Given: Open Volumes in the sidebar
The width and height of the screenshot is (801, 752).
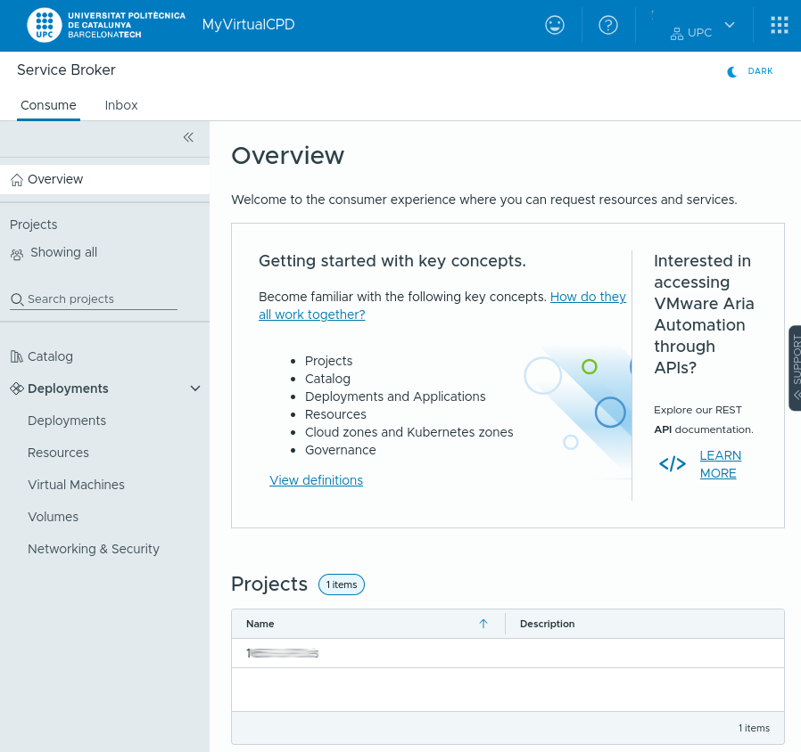Looking at the screenshot, I should click(53, 517).
